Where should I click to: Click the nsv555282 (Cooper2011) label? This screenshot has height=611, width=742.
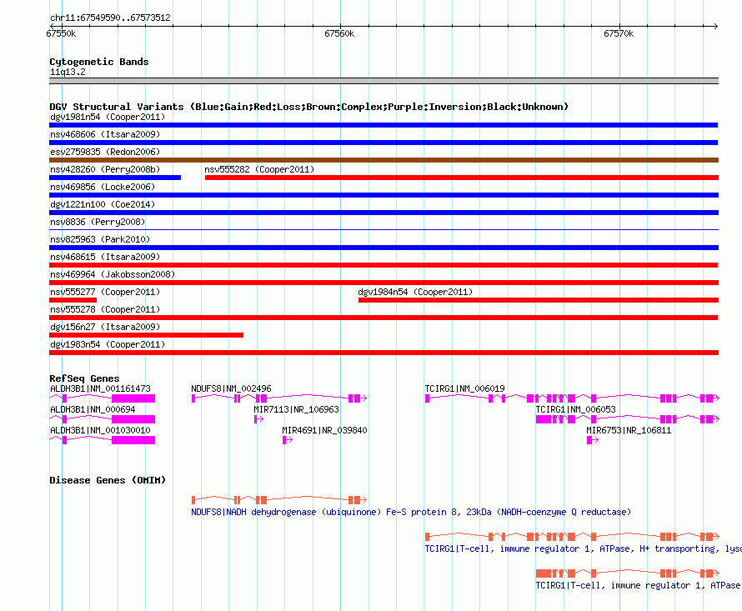[x=259, y=169]
